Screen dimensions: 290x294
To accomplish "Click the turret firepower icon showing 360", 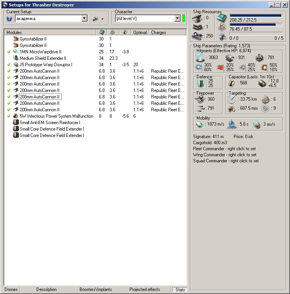I will (x=200, y=99).
